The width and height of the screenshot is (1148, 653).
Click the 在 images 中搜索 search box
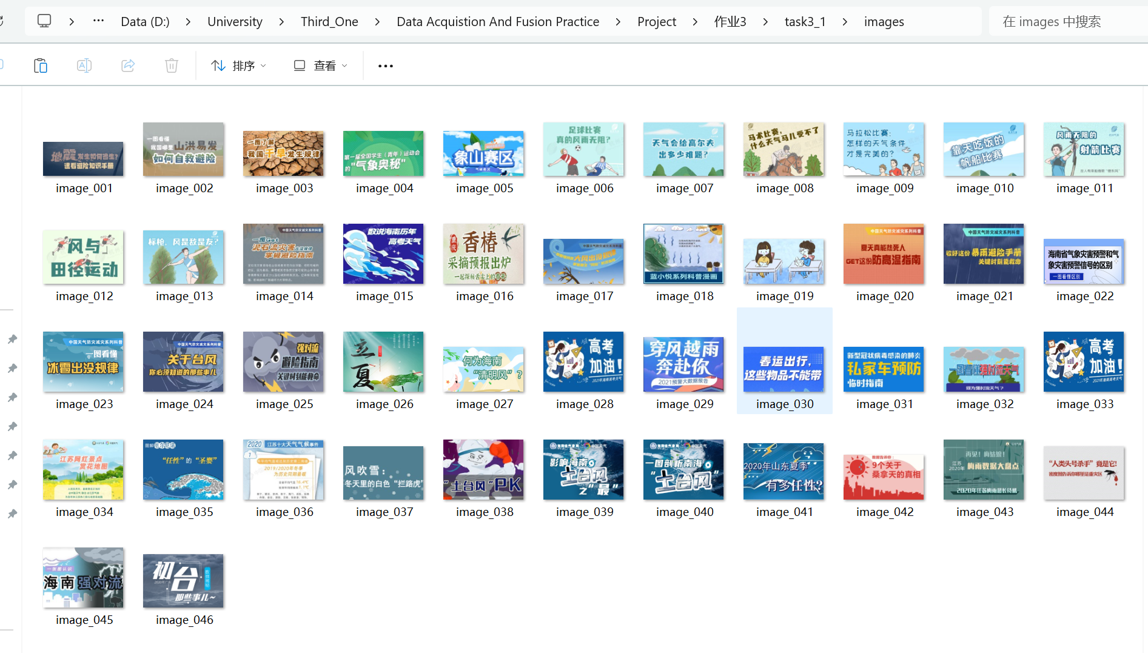(x=1067, y=22)
